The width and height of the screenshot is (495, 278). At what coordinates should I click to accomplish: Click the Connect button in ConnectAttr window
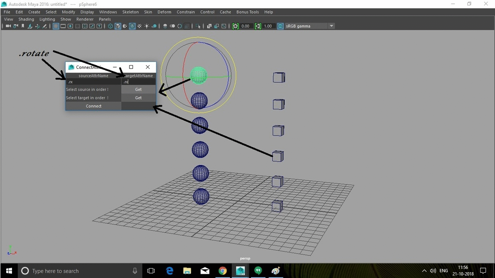(94, 106)
